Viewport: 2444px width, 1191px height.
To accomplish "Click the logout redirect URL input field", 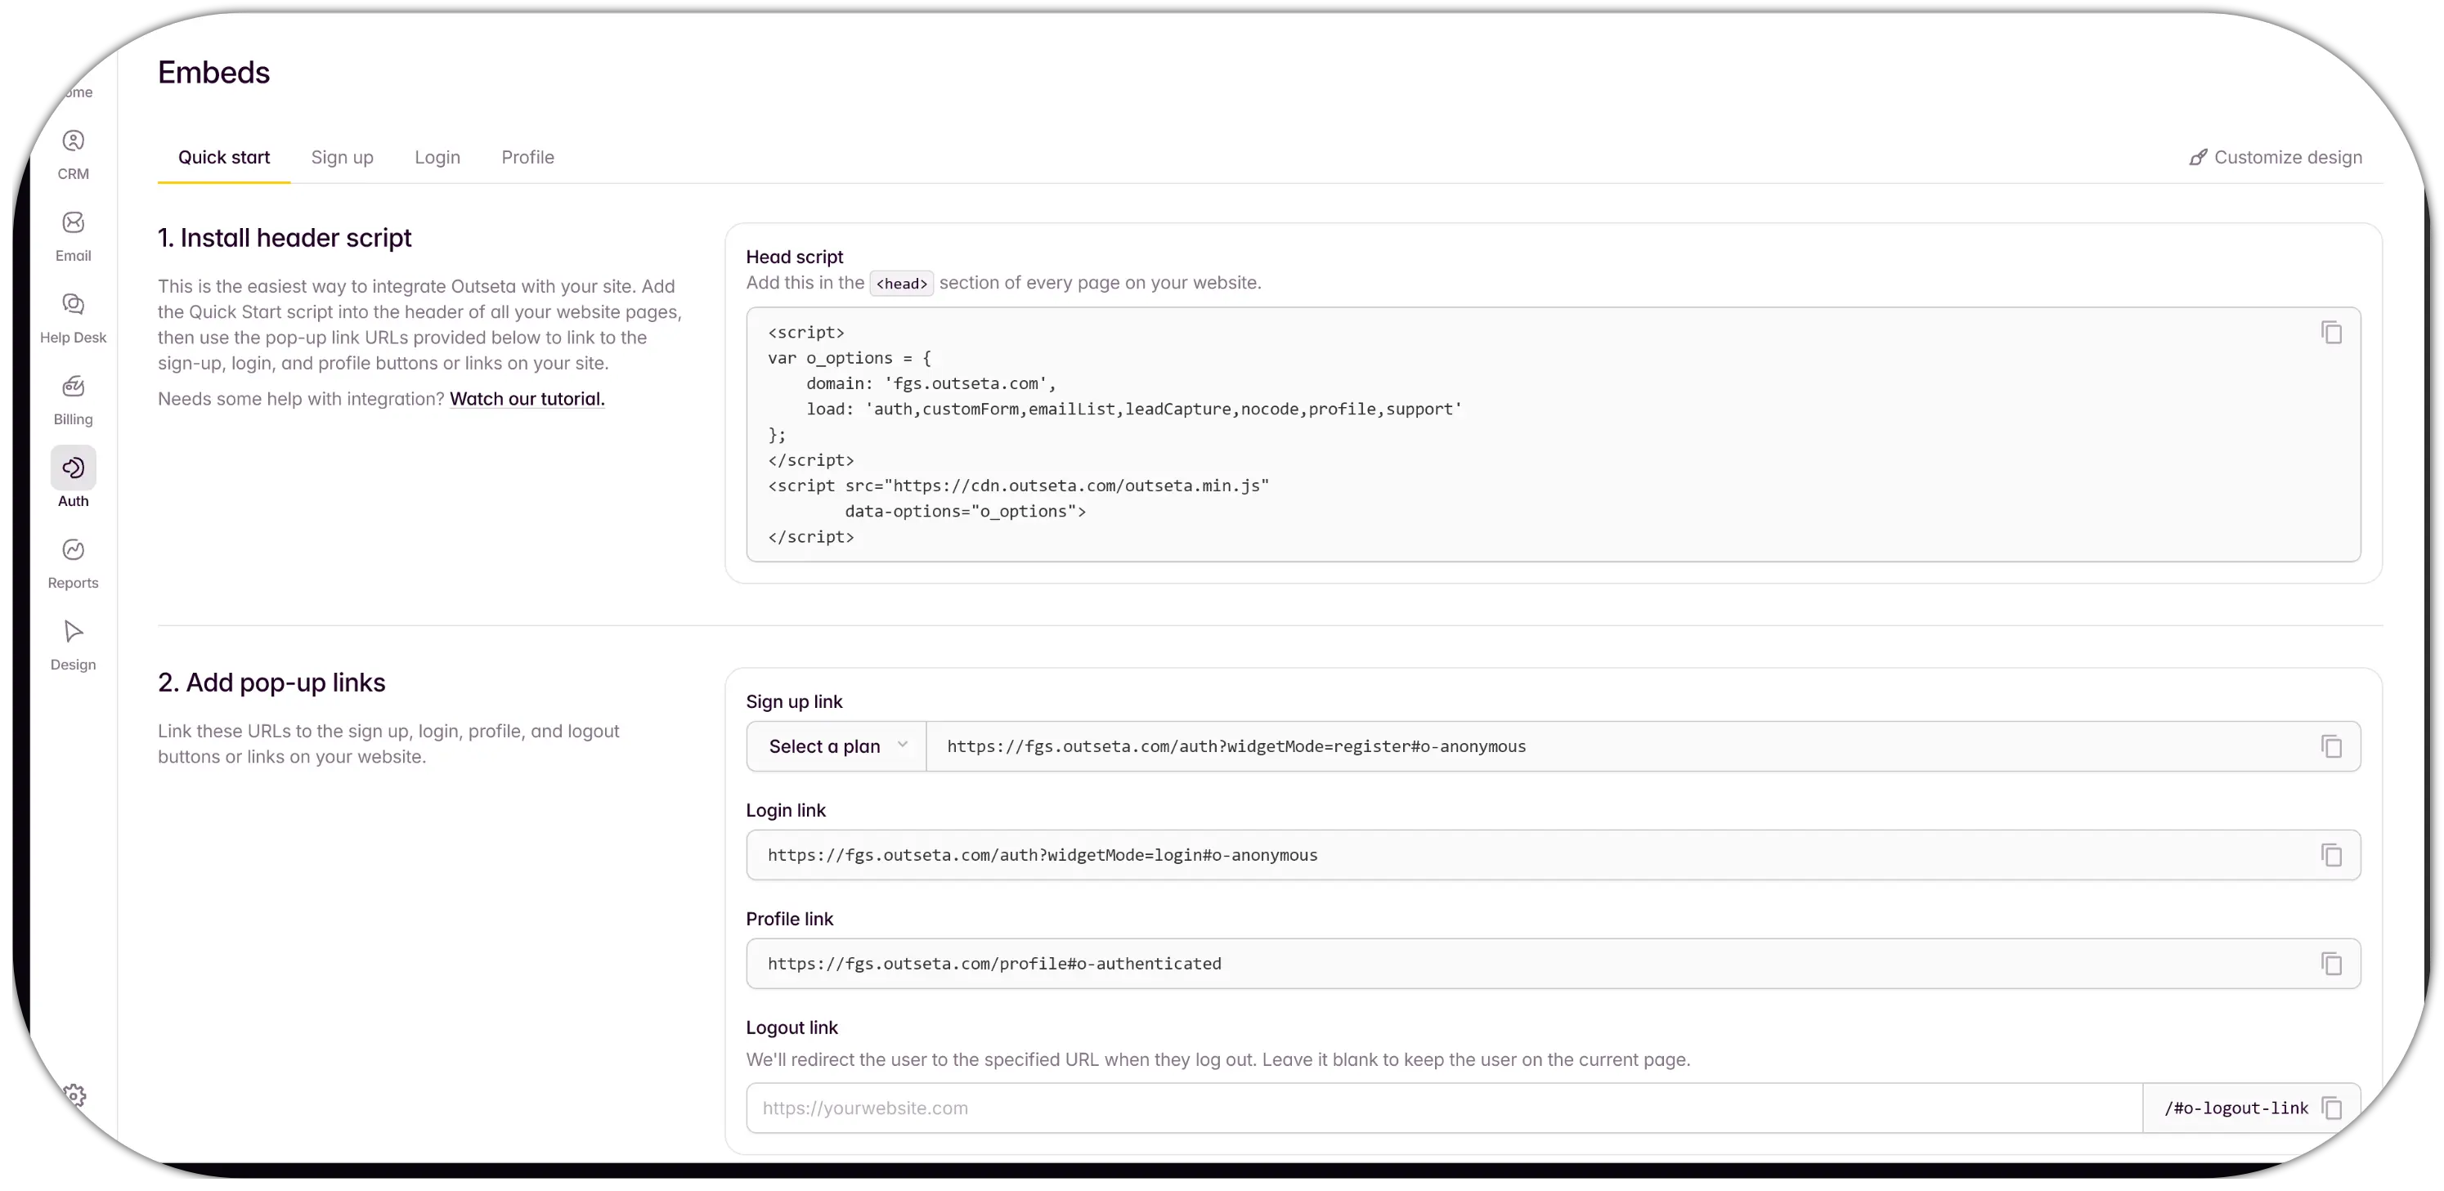I will click(x=1443, y=1108).
